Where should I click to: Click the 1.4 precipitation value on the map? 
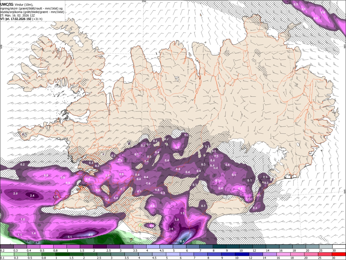34,233
